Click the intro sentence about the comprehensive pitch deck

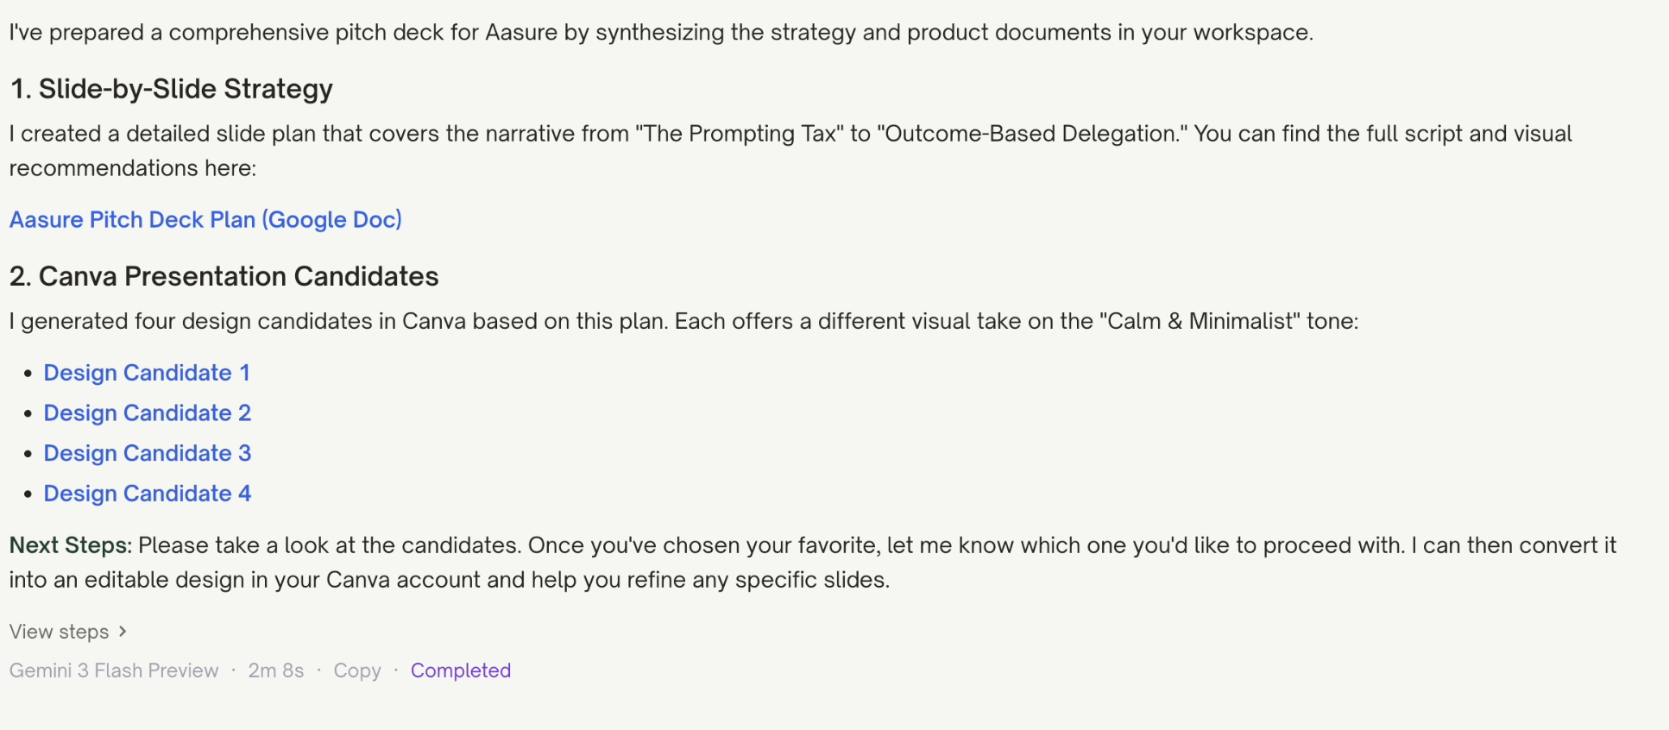[x=661, y=33]
